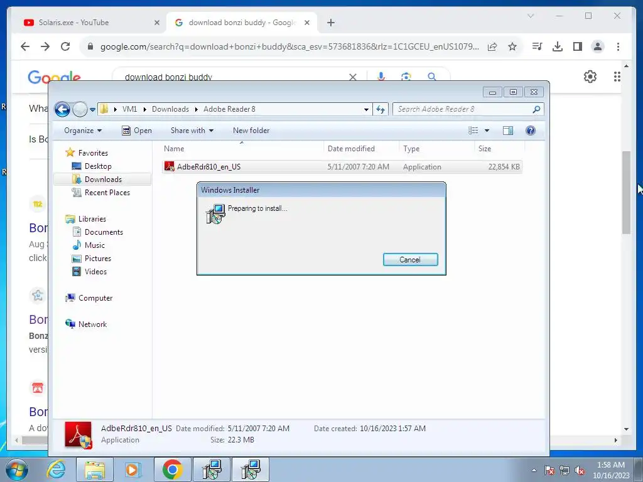The height and width of the screenshot is (482, 643).
Task: Sort by the Type column header
Action: [x=436, y=148]
